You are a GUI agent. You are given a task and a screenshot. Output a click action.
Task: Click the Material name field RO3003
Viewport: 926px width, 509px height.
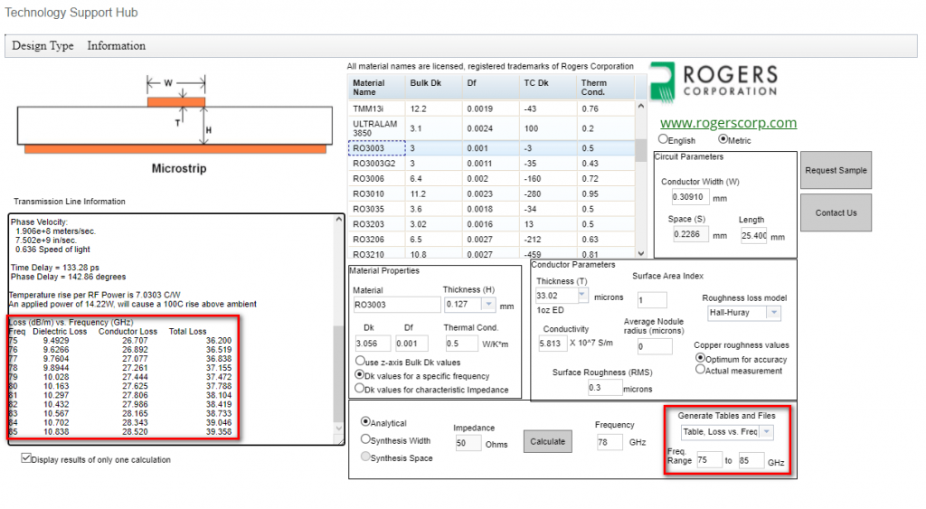click(x=396, y=305)
